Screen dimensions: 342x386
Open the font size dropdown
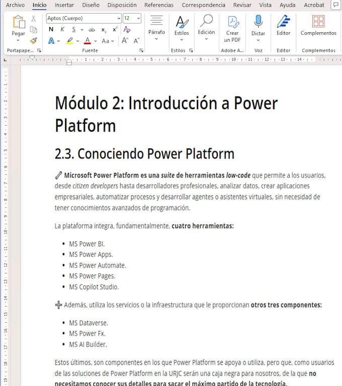click(138, 18)
